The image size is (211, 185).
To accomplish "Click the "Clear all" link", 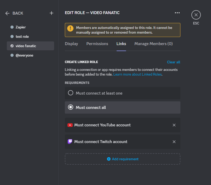I will coord(174,62).
